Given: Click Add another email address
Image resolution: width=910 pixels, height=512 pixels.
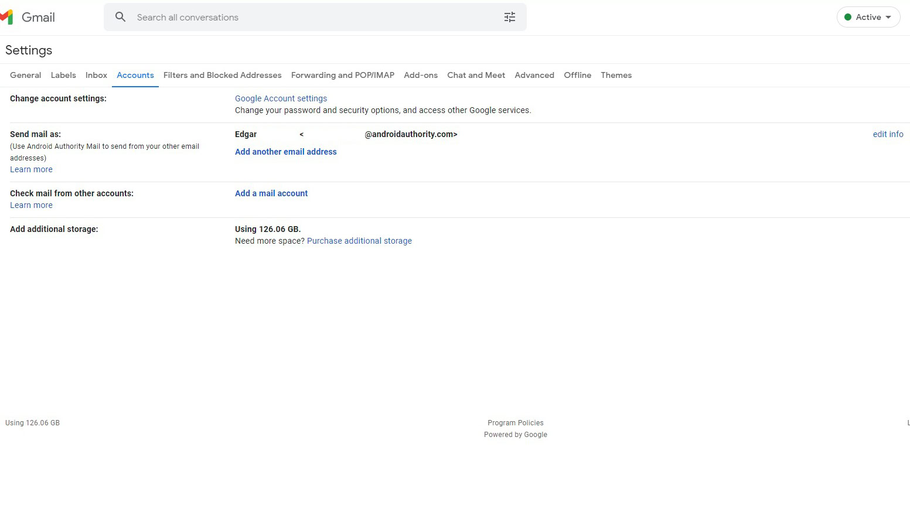Looking at the screenshot, I should 286,152.
